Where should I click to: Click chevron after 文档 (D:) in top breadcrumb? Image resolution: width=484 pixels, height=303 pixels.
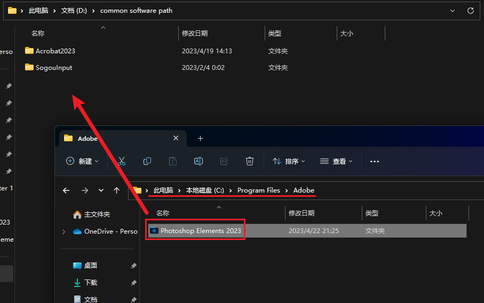tap(93, 11)
